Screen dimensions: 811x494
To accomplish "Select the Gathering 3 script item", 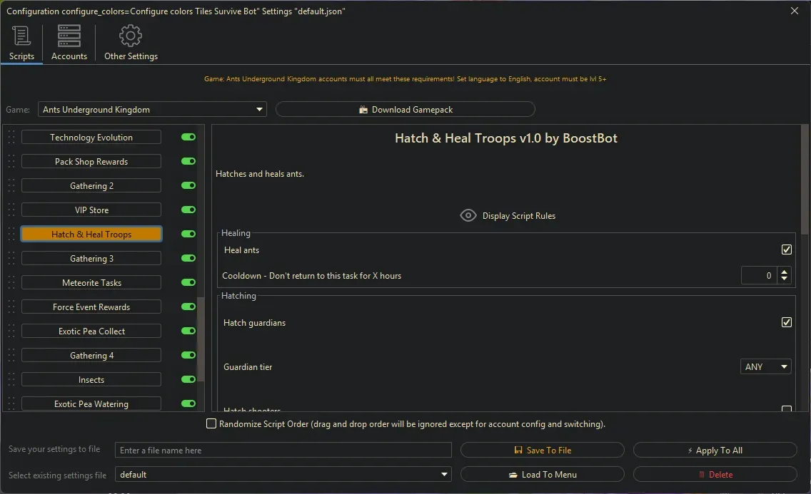I will tap(91, 259).
